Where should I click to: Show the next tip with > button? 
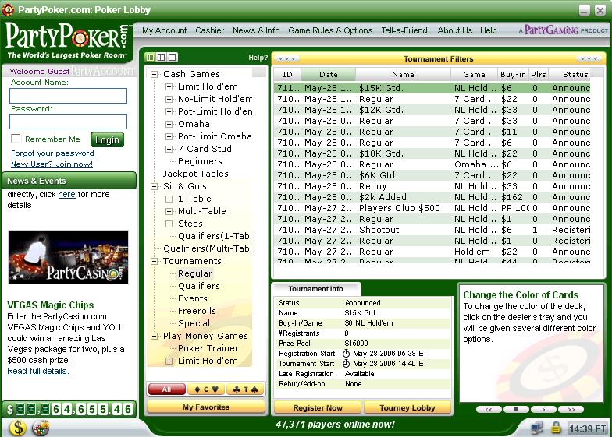click(543, 410)
